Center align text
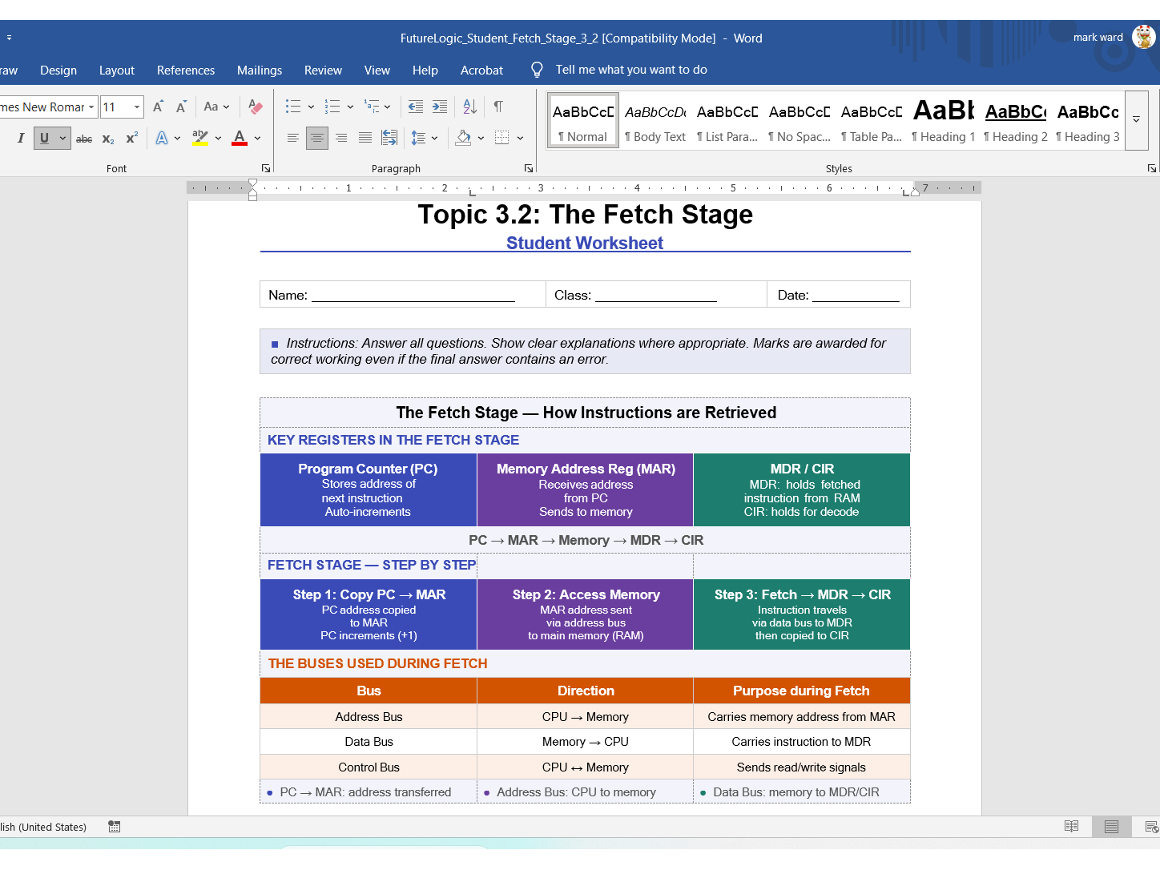Image resolution: width=1160 pixels, height=870 pixels. click(317, 138)
